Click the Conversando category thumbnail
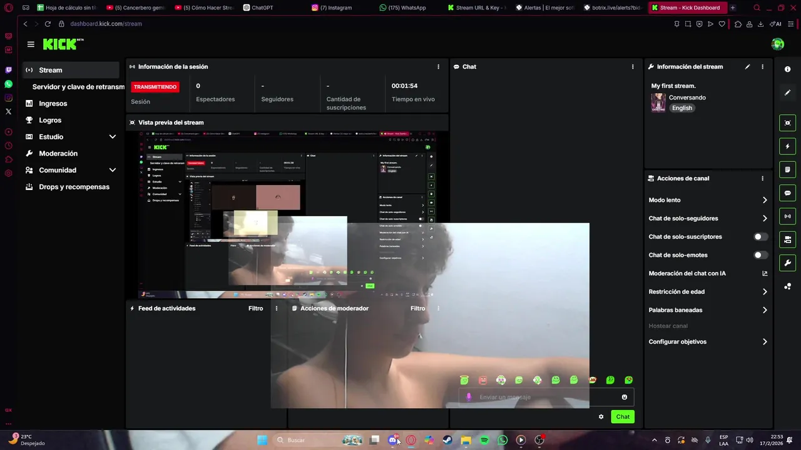This screenshot has width=801, height=450. click(658, 102)
